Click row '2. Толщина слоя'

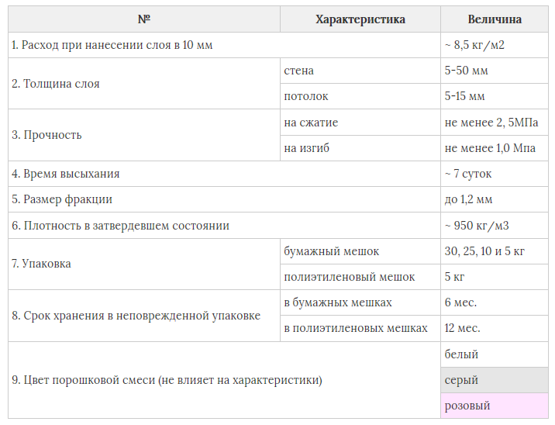click(x=144, y=84)
